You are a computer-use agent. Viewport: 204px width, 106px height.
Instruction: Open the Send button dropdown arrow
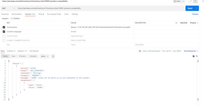coord(197,8)
